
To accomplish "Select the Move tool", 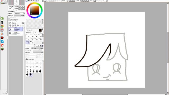I will point(27,32).
